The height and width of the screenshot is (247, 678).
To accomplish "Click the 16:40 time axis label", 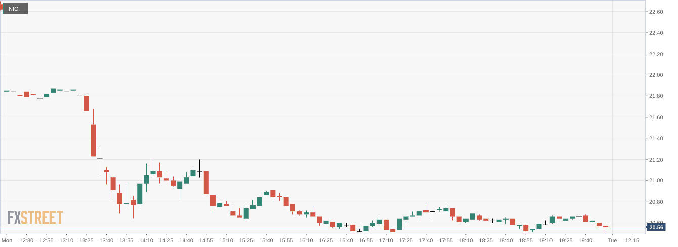I will coord(346,241).
